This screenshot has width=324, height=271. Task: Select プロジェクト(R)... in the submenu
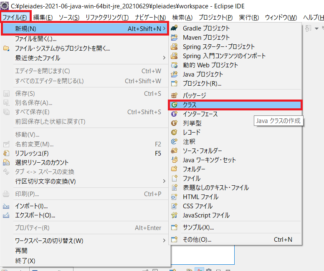click(235, 84)
